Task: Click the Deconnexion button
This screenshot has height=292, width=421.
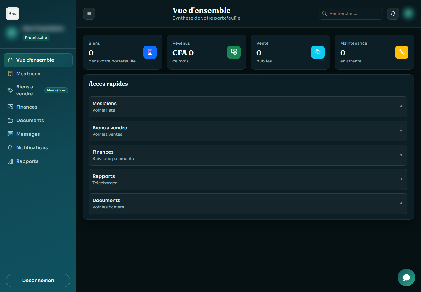Action: coord(38,281)
